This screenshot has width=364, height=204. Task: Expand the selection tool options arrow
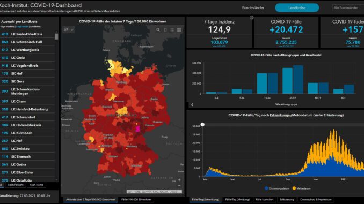[72, 29]
